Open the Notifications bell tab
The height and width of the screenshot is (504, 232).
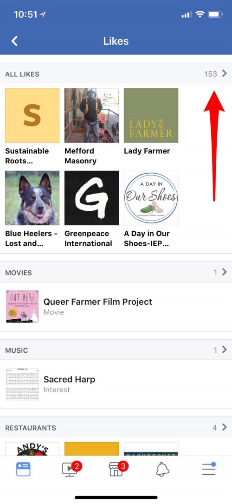[x=162, y=470]
